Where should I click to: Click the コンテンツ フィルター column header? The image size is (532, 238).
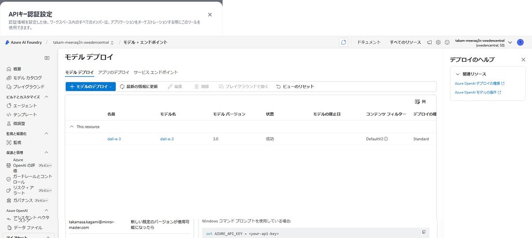(386, 114)
